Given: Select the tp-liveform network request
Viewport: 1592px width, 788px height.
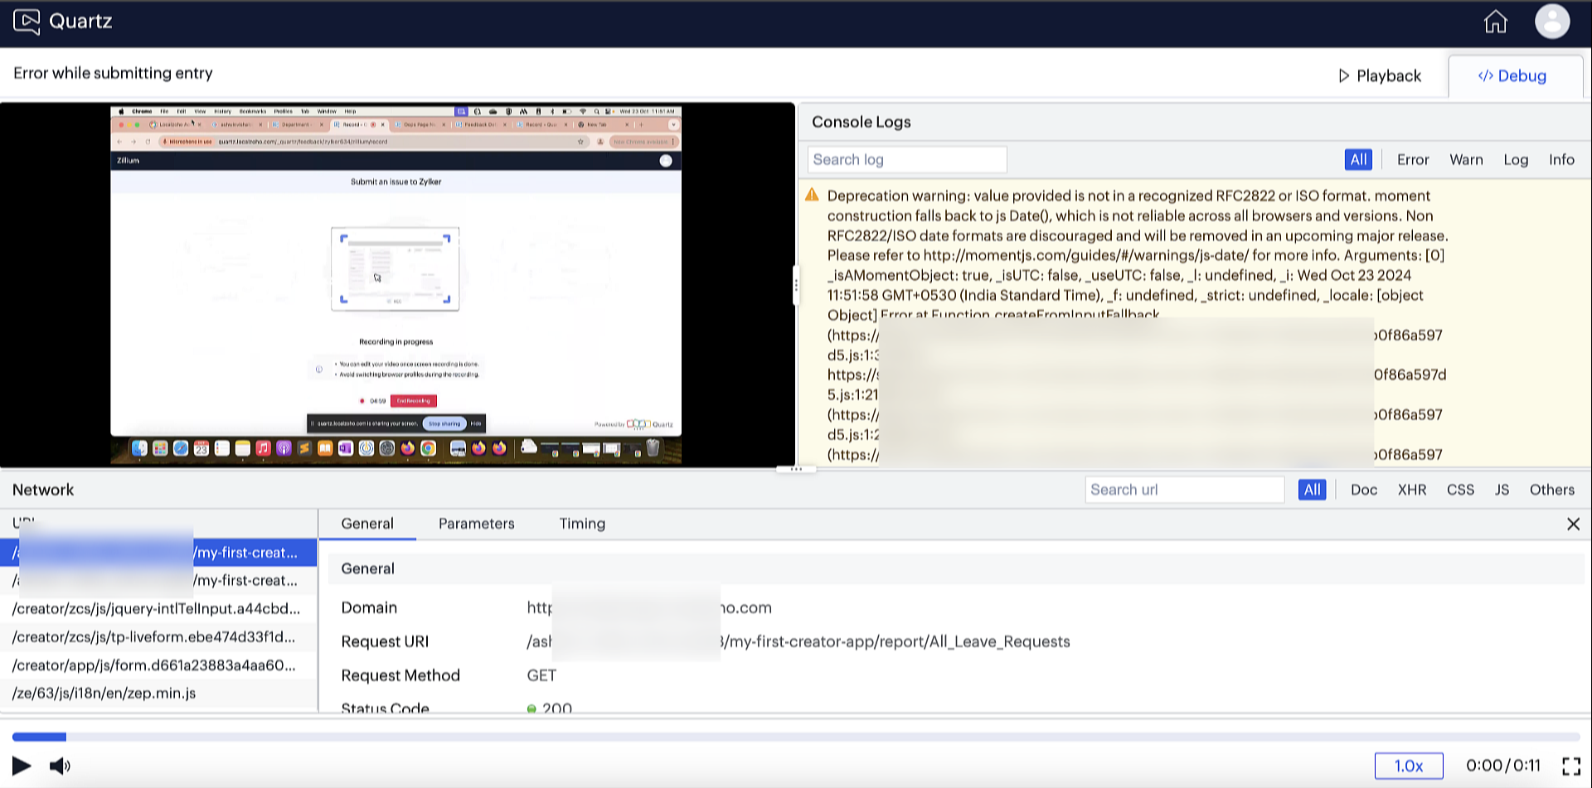Looking at the screenshot, I should click(158, 637).
